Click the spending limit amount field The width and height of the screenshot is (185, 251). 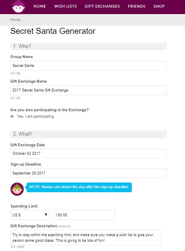point(84,215)
